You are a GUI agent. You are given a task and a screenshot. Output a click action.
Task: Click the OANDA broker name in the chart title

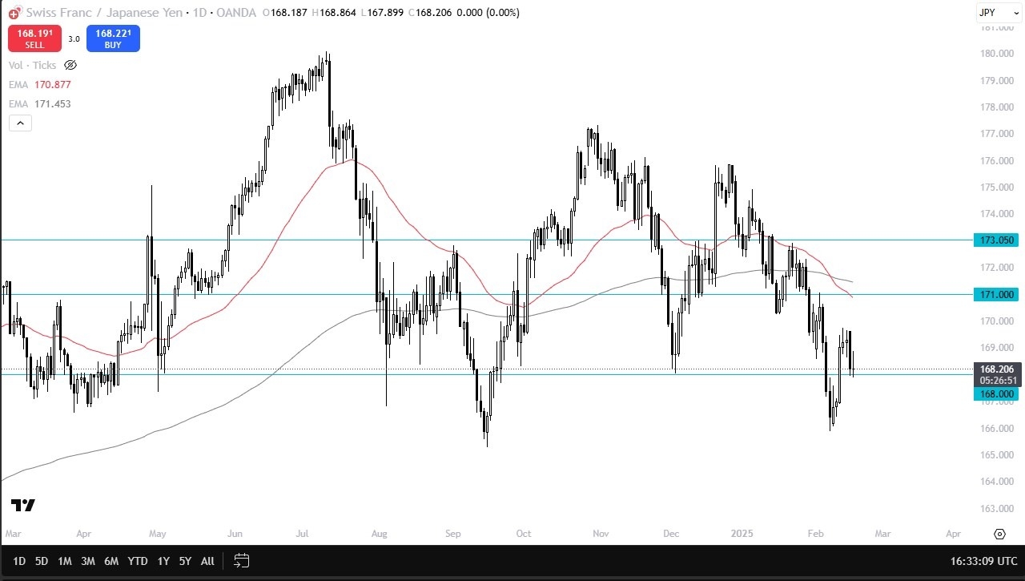236,13
